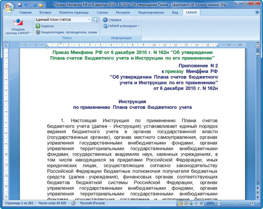Click the spelling check status icon
This screenshot has width=263, height=209.
73,203
